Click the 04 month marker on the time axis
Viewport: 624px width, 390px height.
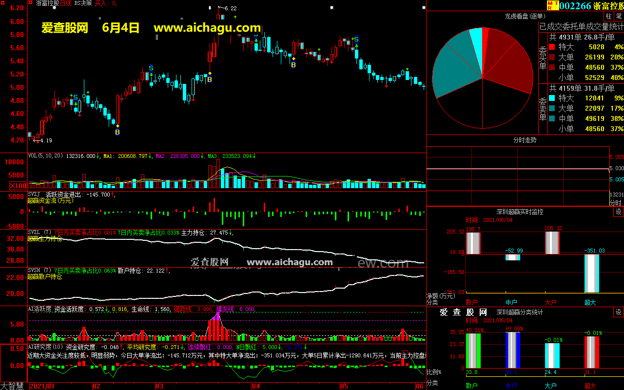coord(256,386)
